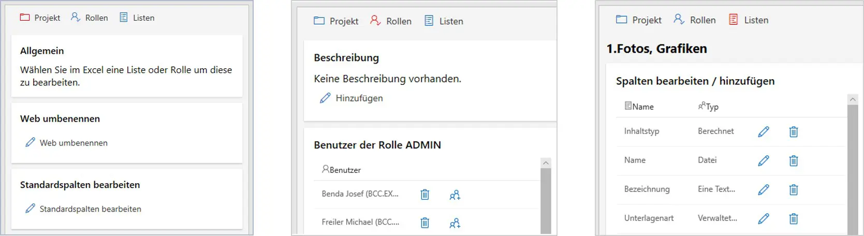Sort by the Typ column header
This screenshot has width=864, height=236.
709,107
